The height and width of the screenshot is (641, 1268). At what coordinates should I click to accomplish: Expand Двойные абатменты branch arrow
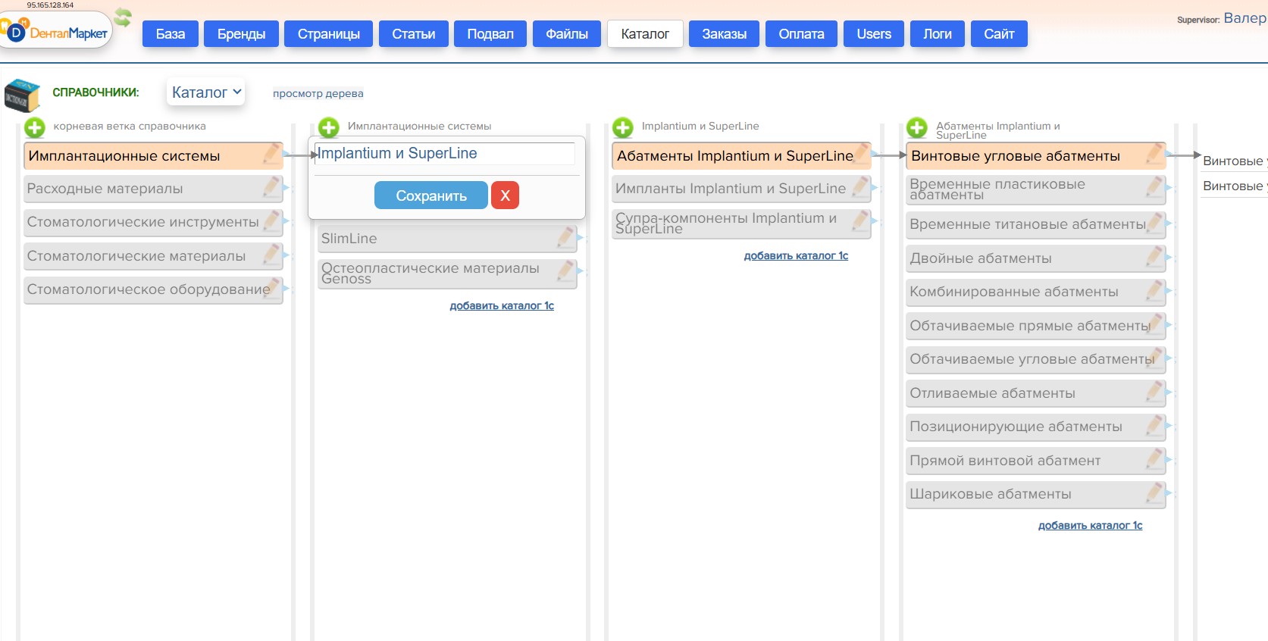click(x=1168, y=258)
